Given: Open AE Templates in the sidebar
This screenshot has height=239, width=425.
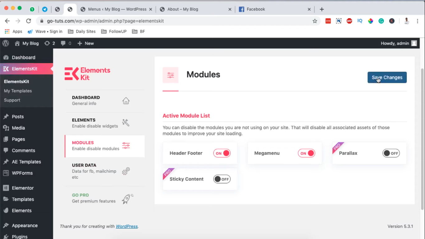Looking at the screenshot, I should [x=26, y=162].
